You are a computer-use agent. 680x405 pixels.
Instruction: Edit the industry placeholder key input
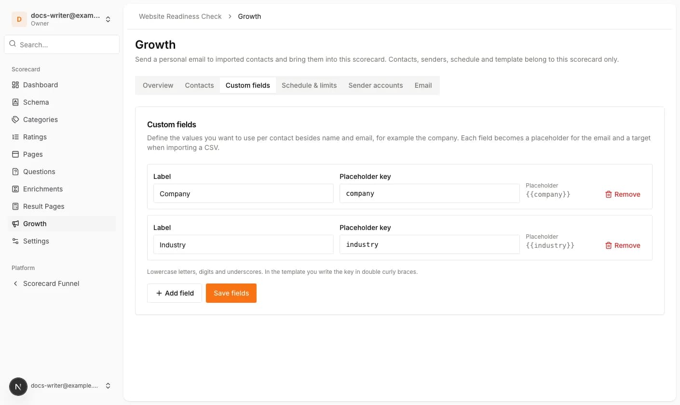click(x=430, y=244)
